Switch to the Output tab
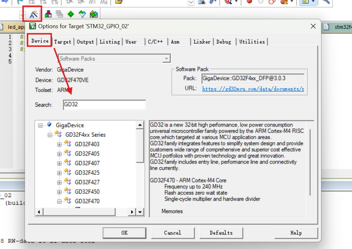 tap(85, 42)
